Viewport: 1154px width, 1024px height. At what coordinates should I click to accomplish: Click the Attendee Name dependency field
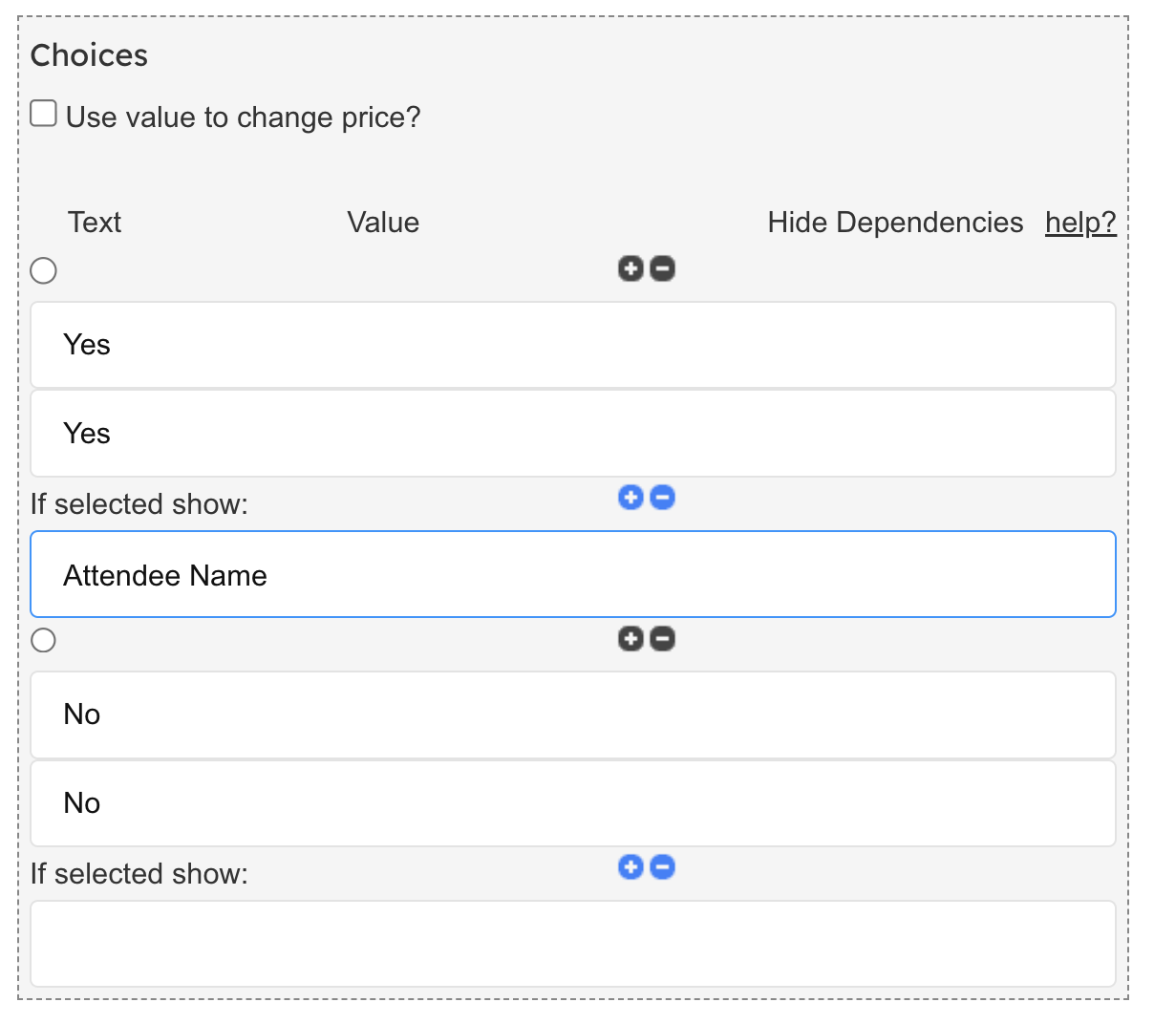click(x=573, y=575)
